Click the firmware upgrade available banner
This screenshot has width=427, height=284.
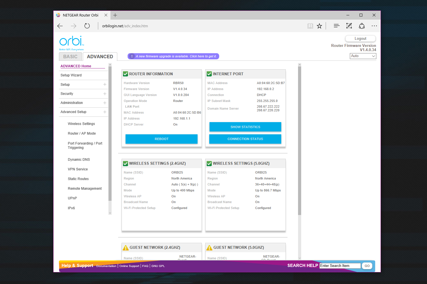pos(173,56)
